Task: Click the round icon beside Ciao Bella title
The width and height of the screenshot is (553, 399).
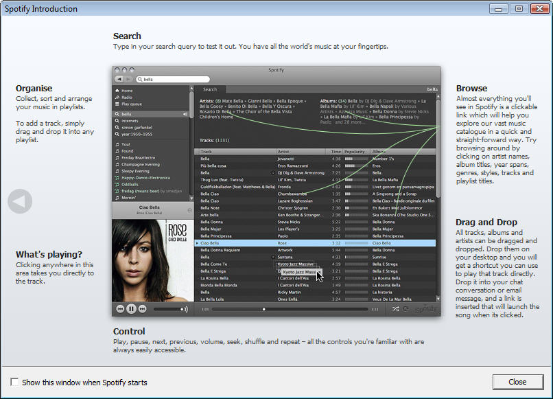Action: 189,210
